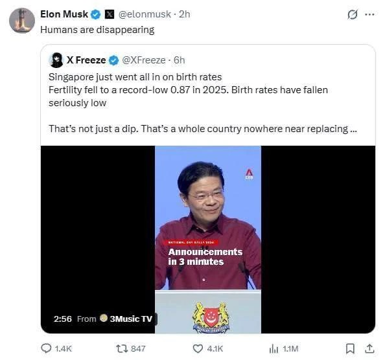Open the Grok explain-post icon
The image size is (385, 360).
point(353,14)
